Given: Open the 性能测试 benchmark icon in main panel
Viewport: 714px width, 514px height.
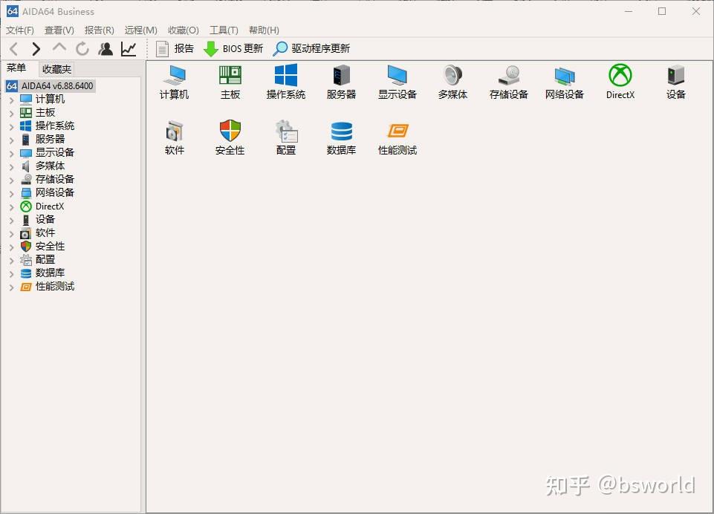Looking at the screenshot, I should 397,137.
